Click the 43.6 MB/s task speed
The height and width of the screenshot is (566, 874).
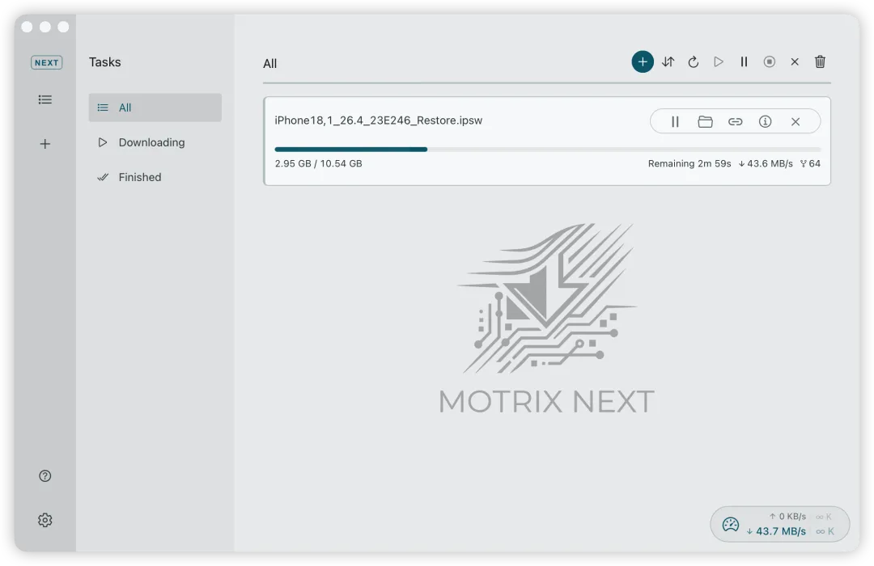pos(766,164)
